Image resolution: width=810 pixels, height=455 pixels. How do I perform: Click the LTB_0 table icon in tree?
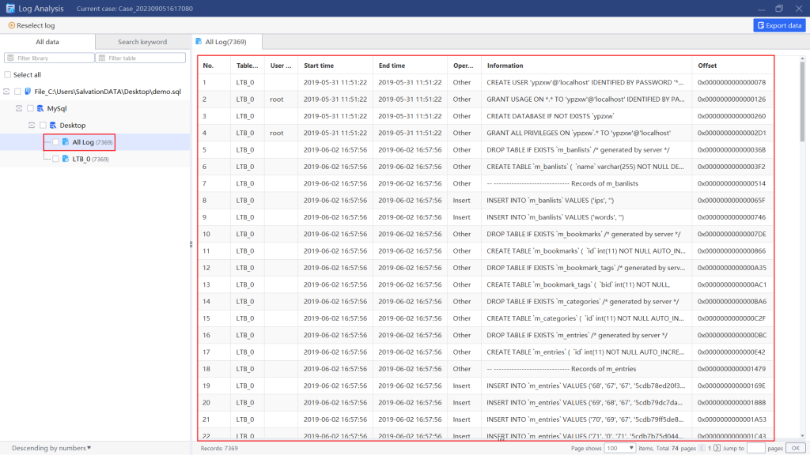(66, 159)
